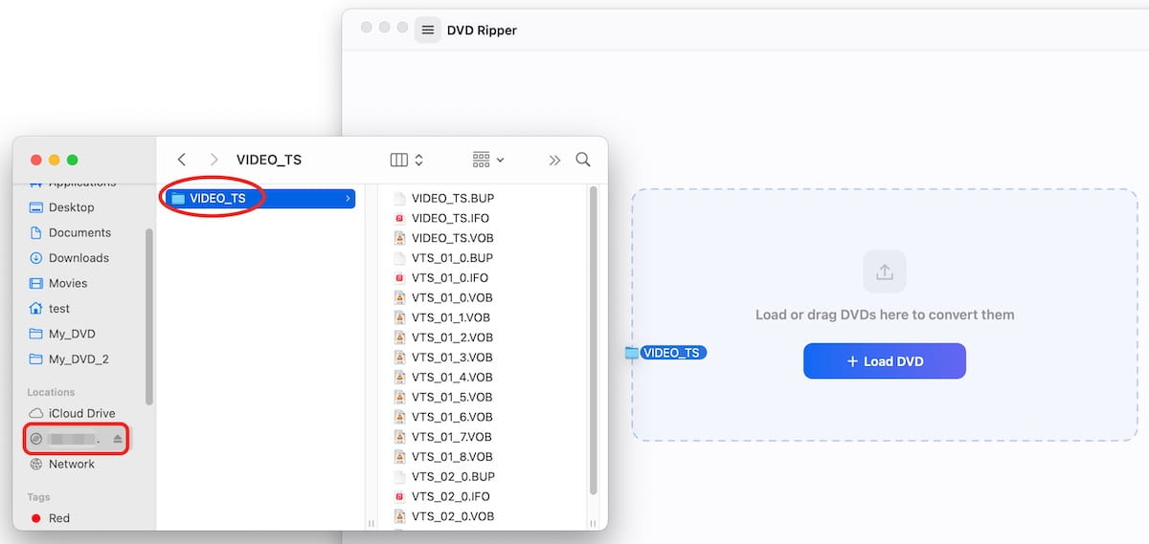Select file VIDEO_TS.BUP

(453, 198)
